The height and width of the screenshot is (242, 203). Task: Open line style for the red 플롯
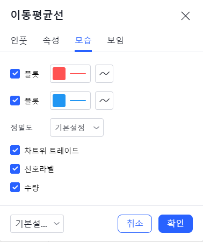tap(104, 74)
